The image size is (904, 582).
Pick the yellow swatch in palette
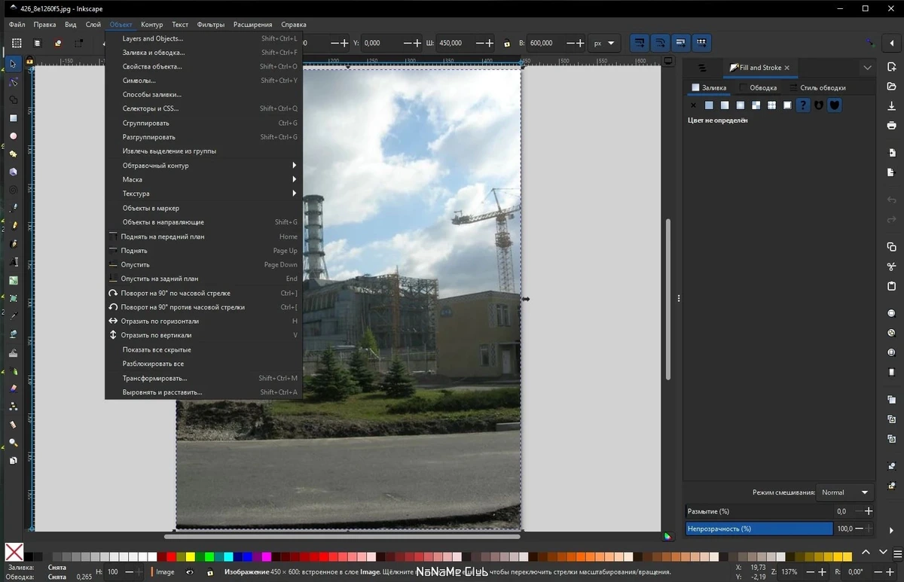(191, 556)
